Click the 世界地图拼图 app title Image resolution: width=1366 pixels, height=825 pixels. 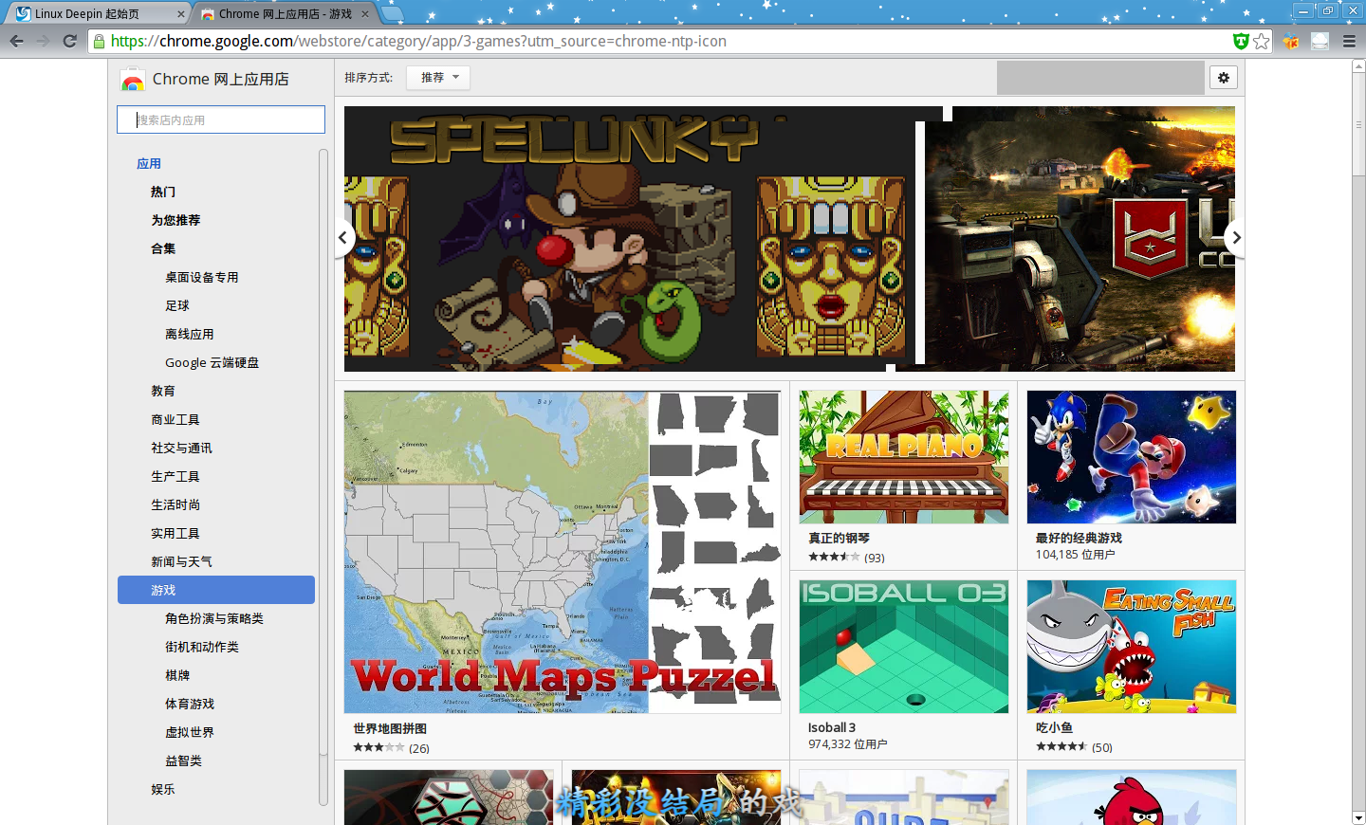click(390, 728)
